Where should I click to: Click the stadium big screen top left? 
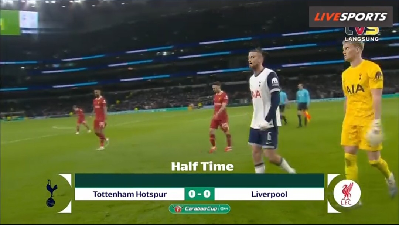tap(19, 23)
